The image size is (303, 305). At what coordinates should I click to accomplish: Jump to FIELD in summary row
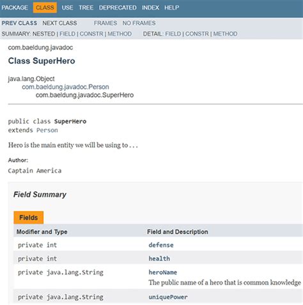click(x=67, y=34)
